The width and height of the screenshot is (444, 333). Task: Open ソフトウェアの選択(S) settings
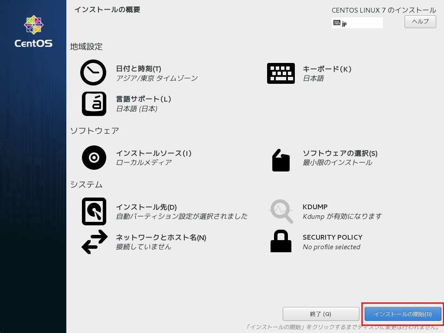tap(340, 153)
